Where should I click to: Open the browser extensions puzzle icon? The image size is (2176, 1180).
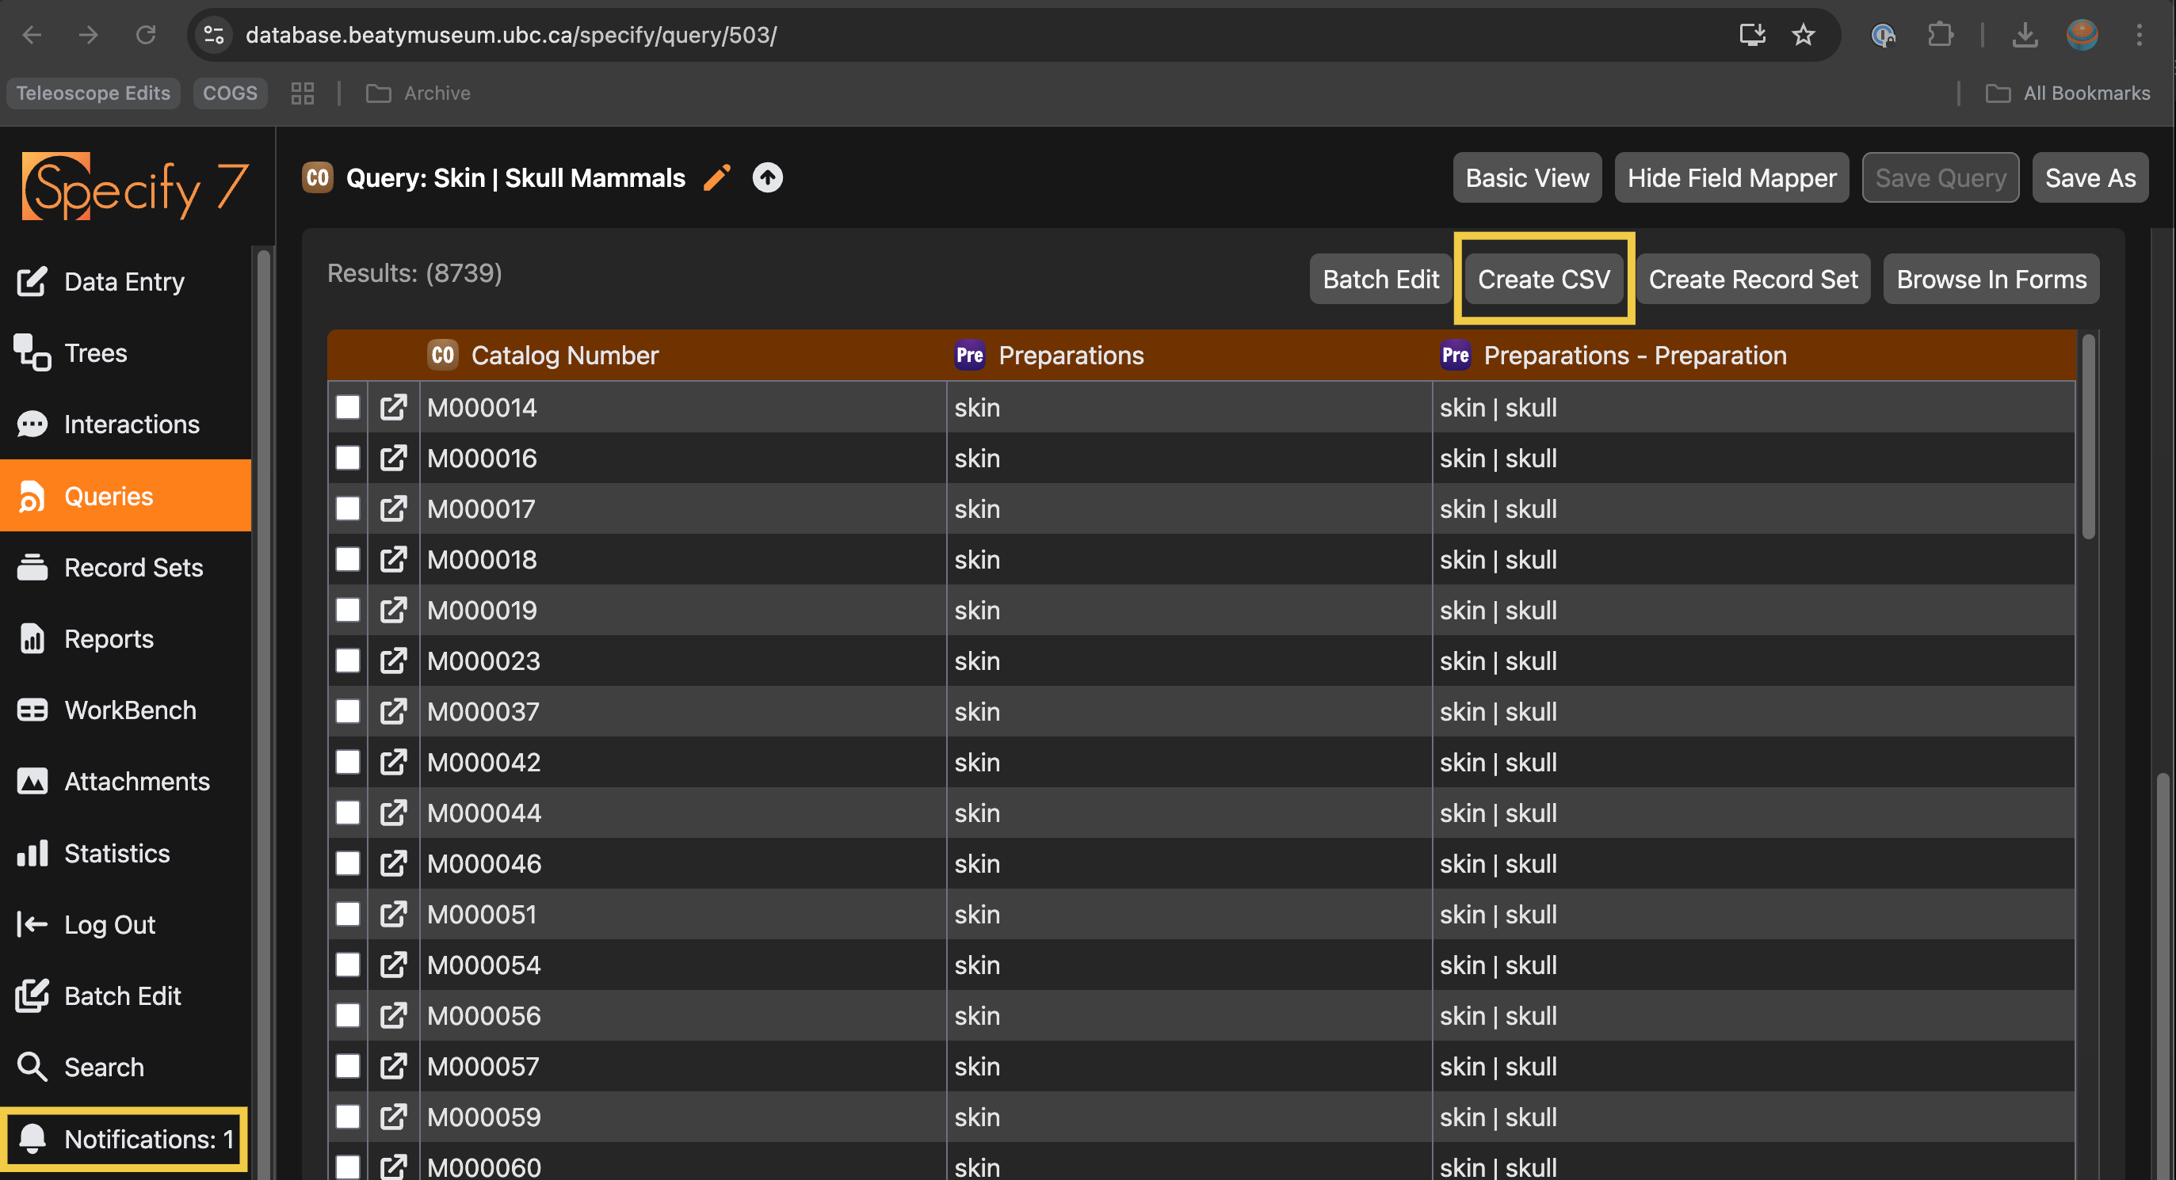click(x=1940, y=35)
